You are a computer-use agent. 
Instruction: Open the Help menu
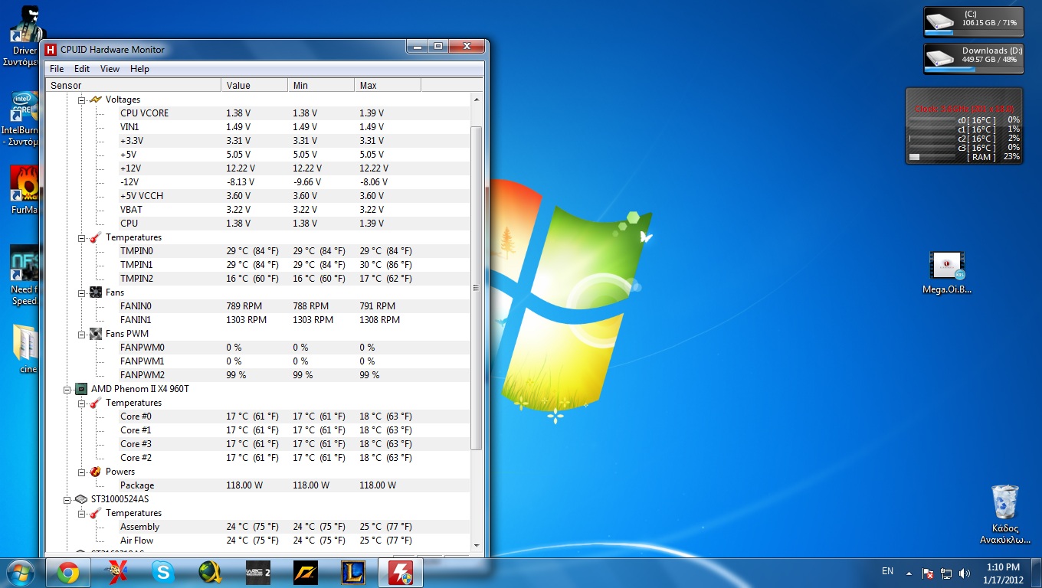[139, 69]
